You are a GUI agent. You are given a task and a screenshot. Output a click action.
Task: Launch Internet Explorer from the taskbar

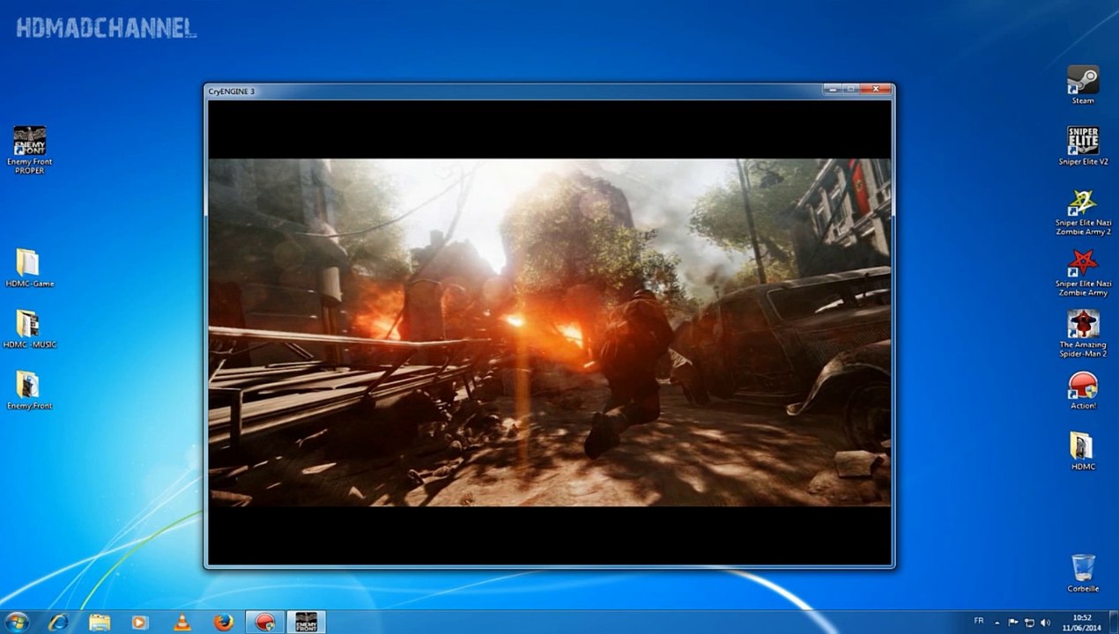point(59,622)
